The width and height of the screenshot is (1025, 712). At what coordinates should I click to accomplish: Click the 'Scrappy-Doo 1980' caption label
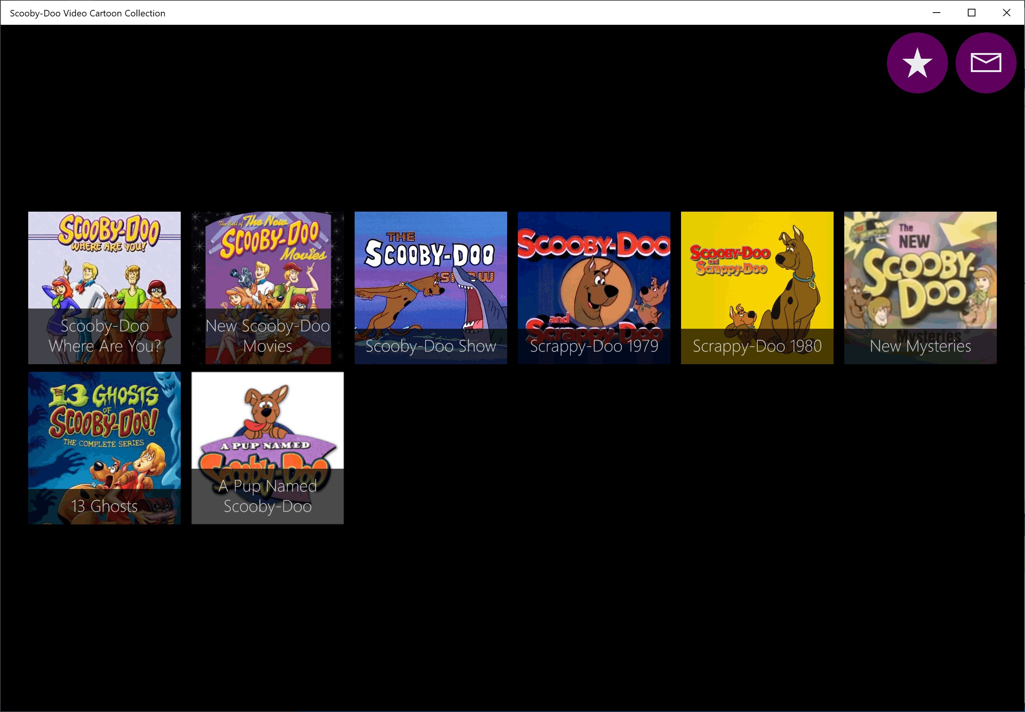(x=757, y=346)
